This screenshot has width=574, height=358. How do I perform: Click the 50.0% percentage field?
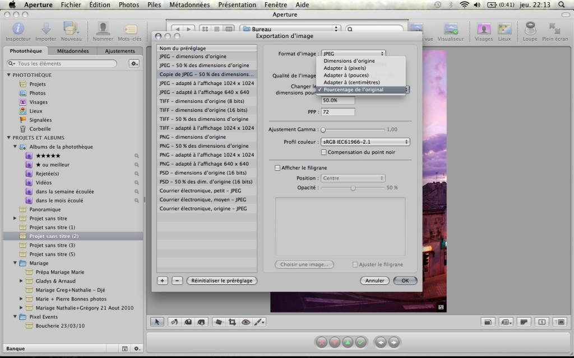(338, 100)
